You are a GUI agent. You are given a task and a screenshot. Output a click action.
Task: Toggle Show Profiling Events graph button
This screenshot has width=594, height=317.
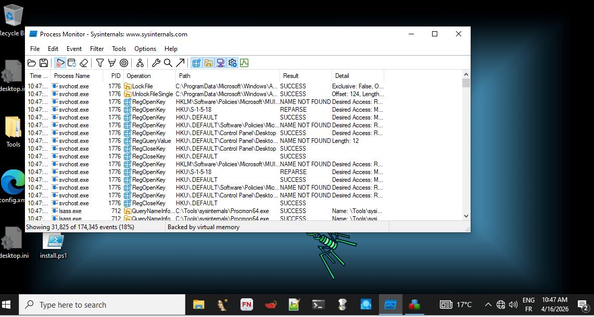point(244,63)
